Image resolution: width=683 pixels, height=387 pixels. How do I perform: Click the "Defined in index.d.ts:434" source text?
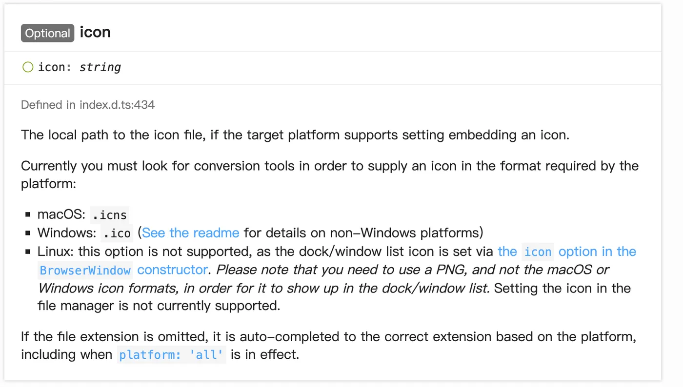click(x=88, y=105)
